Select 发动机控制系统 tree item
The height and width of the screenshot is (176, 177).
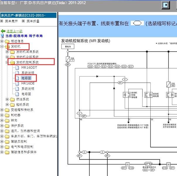pos(28,62)
